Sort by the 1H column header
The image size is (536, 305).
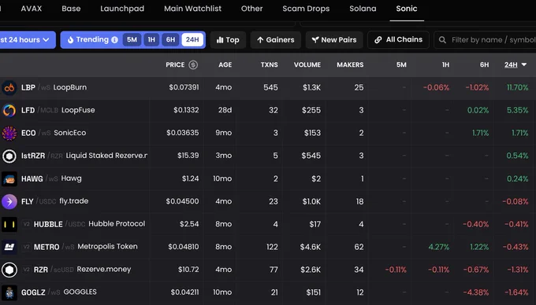[446, 64]
